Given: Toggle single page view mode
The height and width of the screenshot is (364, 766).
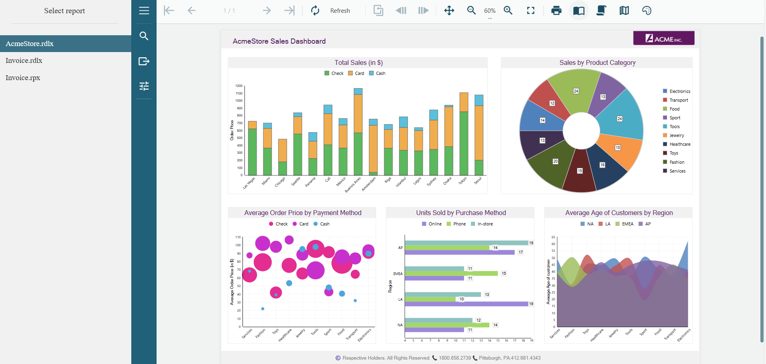Looking at the screenshot, I should (x=579, y=11).
